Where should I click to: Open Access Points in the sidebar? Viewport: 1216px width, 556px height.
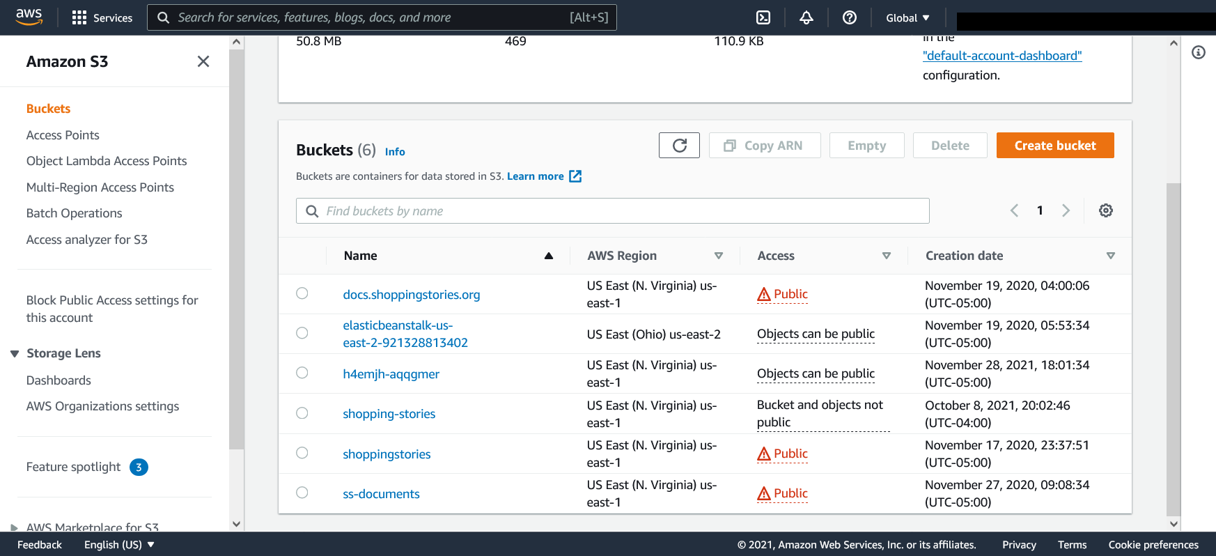(x=63, y=135)
